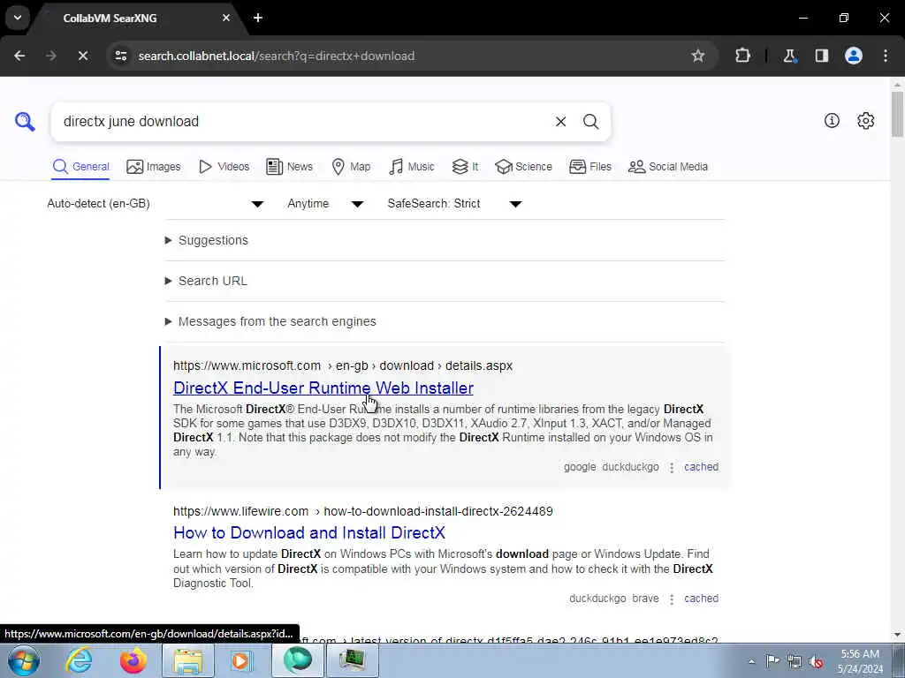Toggle the side panel icon
The width and height of the screenshot is (905, 678).
[x=821, y=56]
